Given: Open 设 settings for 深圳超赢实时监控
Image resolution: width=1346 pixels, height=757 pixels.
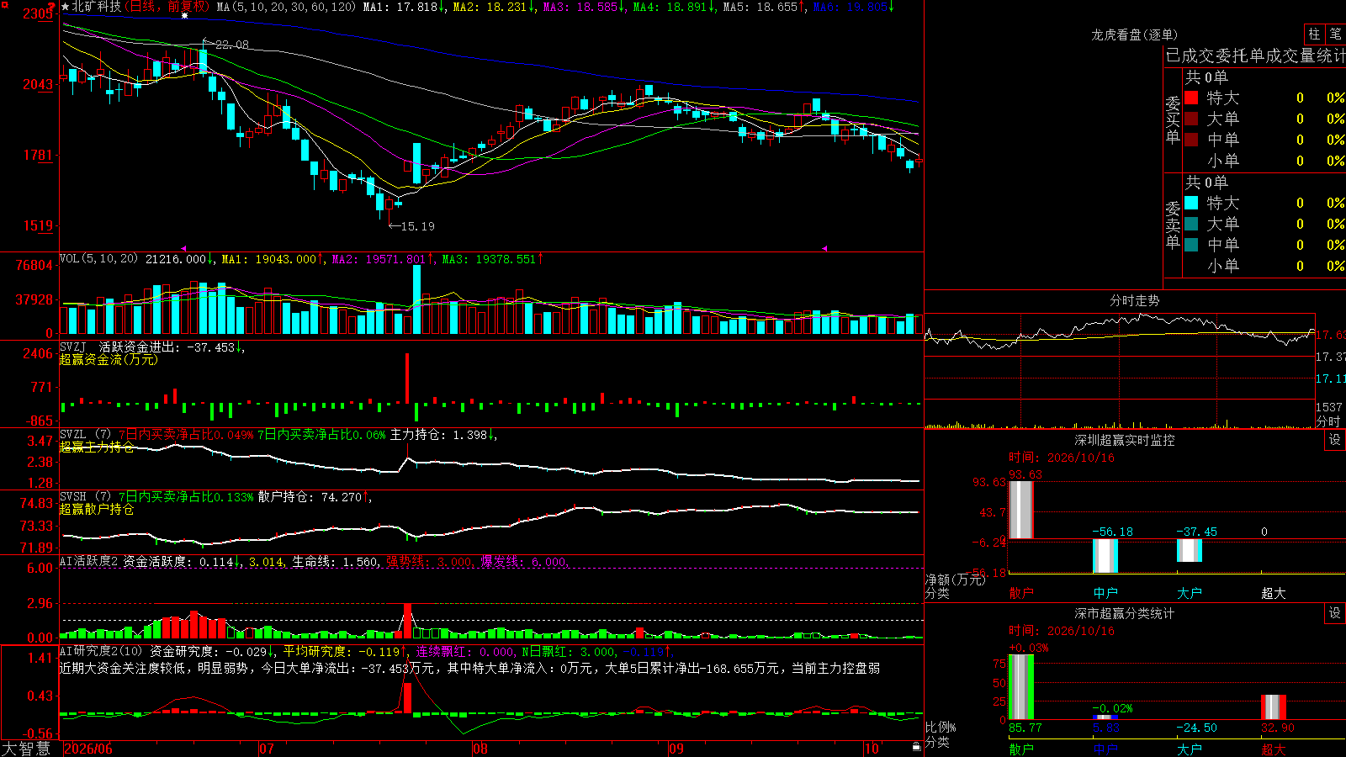Looking at the screenshot, I should tap(1335, 440).
